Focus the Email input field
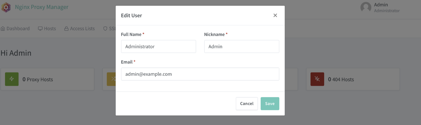The height and width of the screenshot is (125, 421). click(x=200, y=74)
